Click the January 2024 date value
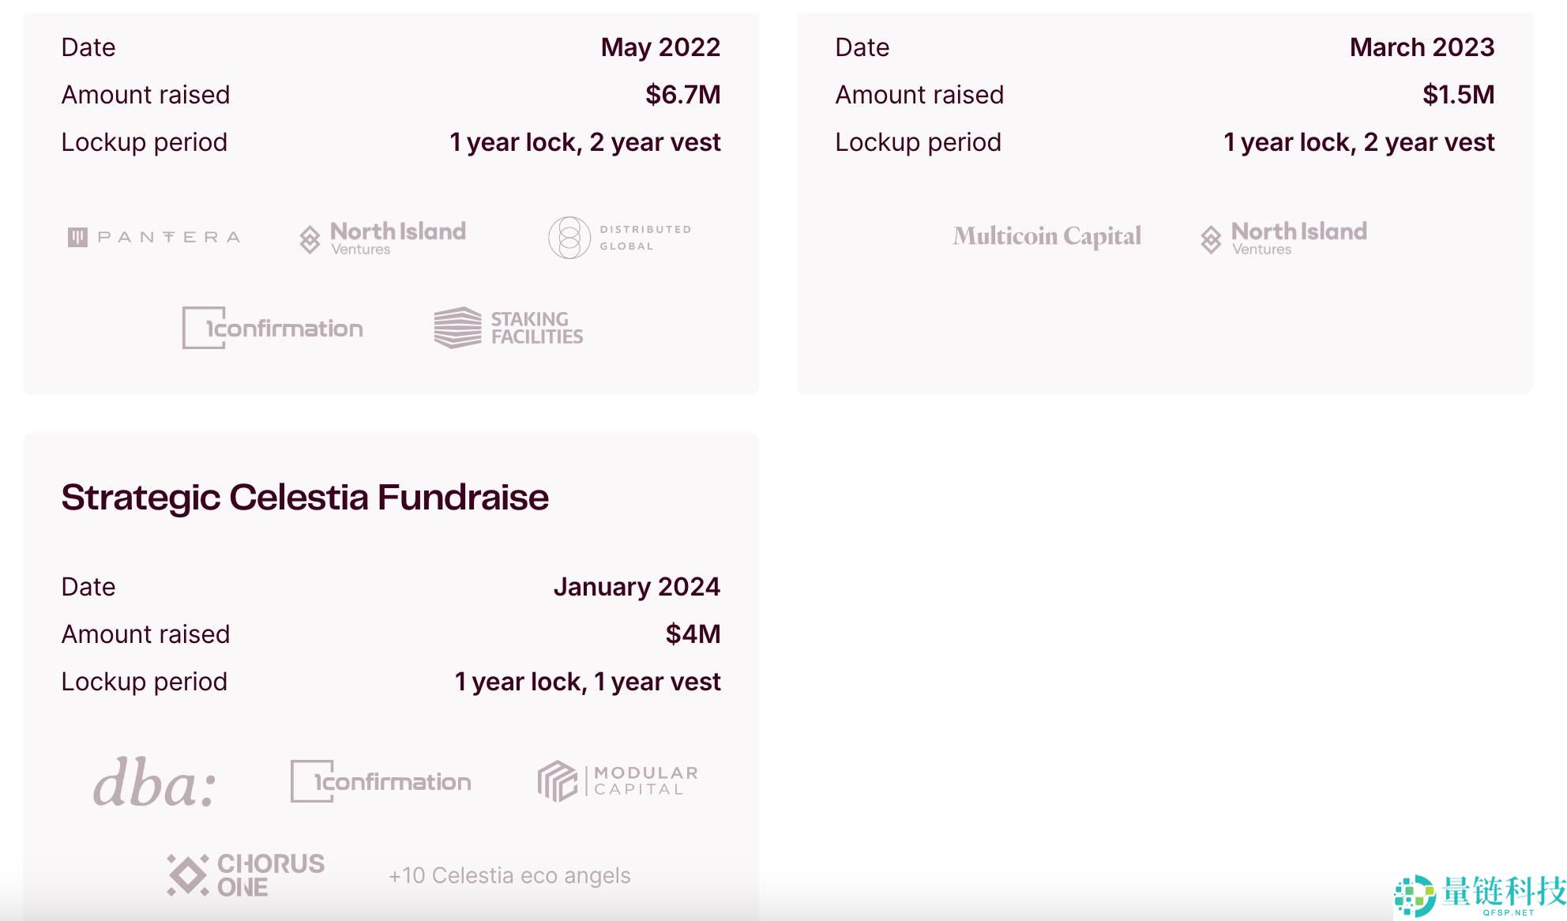The image size is (1567, 921). pos(637,587)
